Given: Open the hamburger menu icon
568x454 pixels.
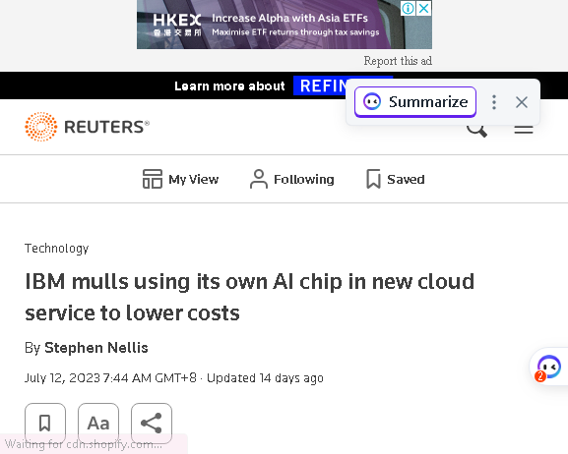Looking at the screenshot, I should [x=524, y=130].
